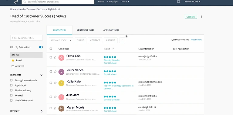The height and width of the screenshot is (115, 233).
Task: Click Katie Kate avatar circle
Action: tap(61, 83)
